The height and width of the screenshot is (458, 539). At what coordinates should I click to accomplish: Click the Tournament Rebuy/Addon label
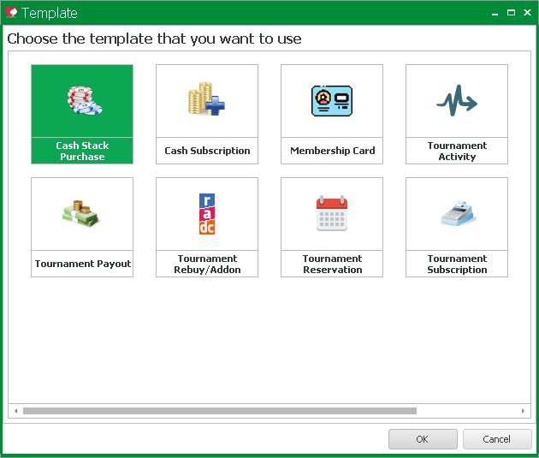click(x=207, y=264)
